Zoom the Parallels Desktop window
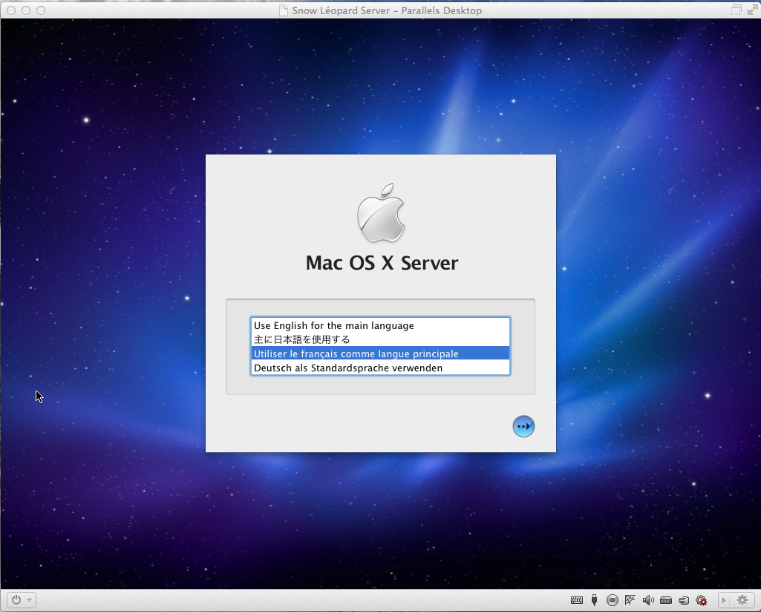This screenshot has height=612, width=761. pos(41,10)
